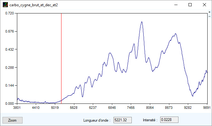Click the window title carbo_cygne_brut_et_dec_et2
This screenshot has height=126, width=212.
pos(34,5)
